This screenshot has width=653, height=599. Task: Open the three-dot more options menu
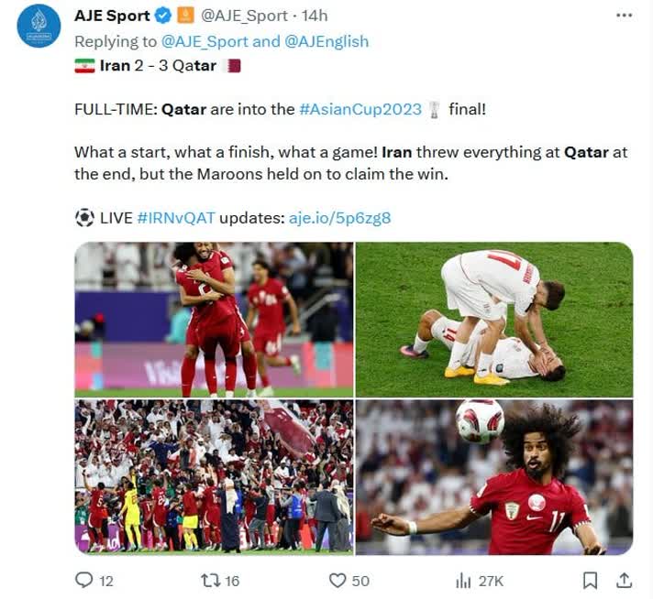pyautogui.click(x=624, y=16)
